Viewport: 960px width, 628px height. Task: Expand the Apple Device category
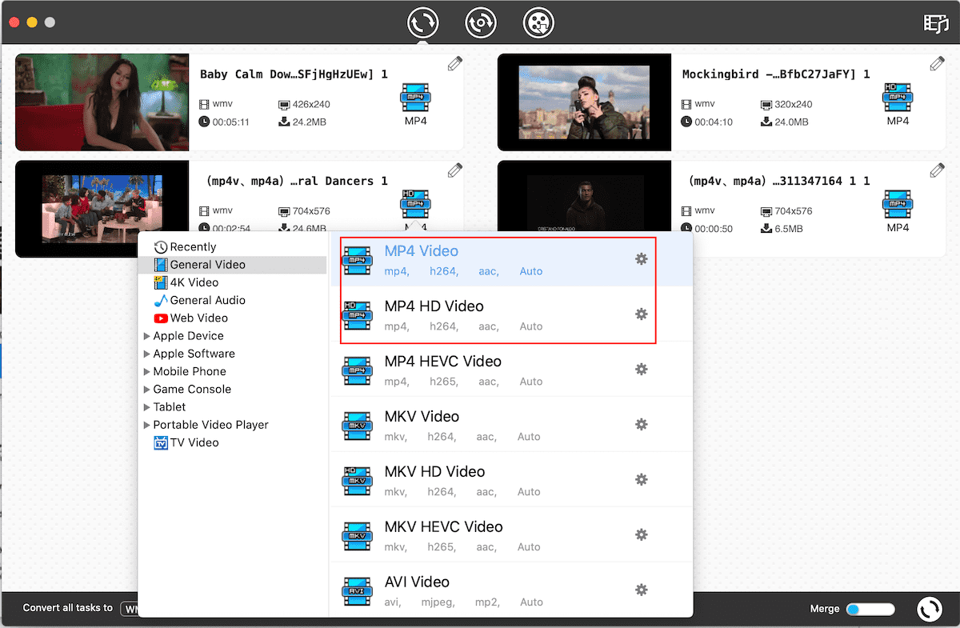147,336
